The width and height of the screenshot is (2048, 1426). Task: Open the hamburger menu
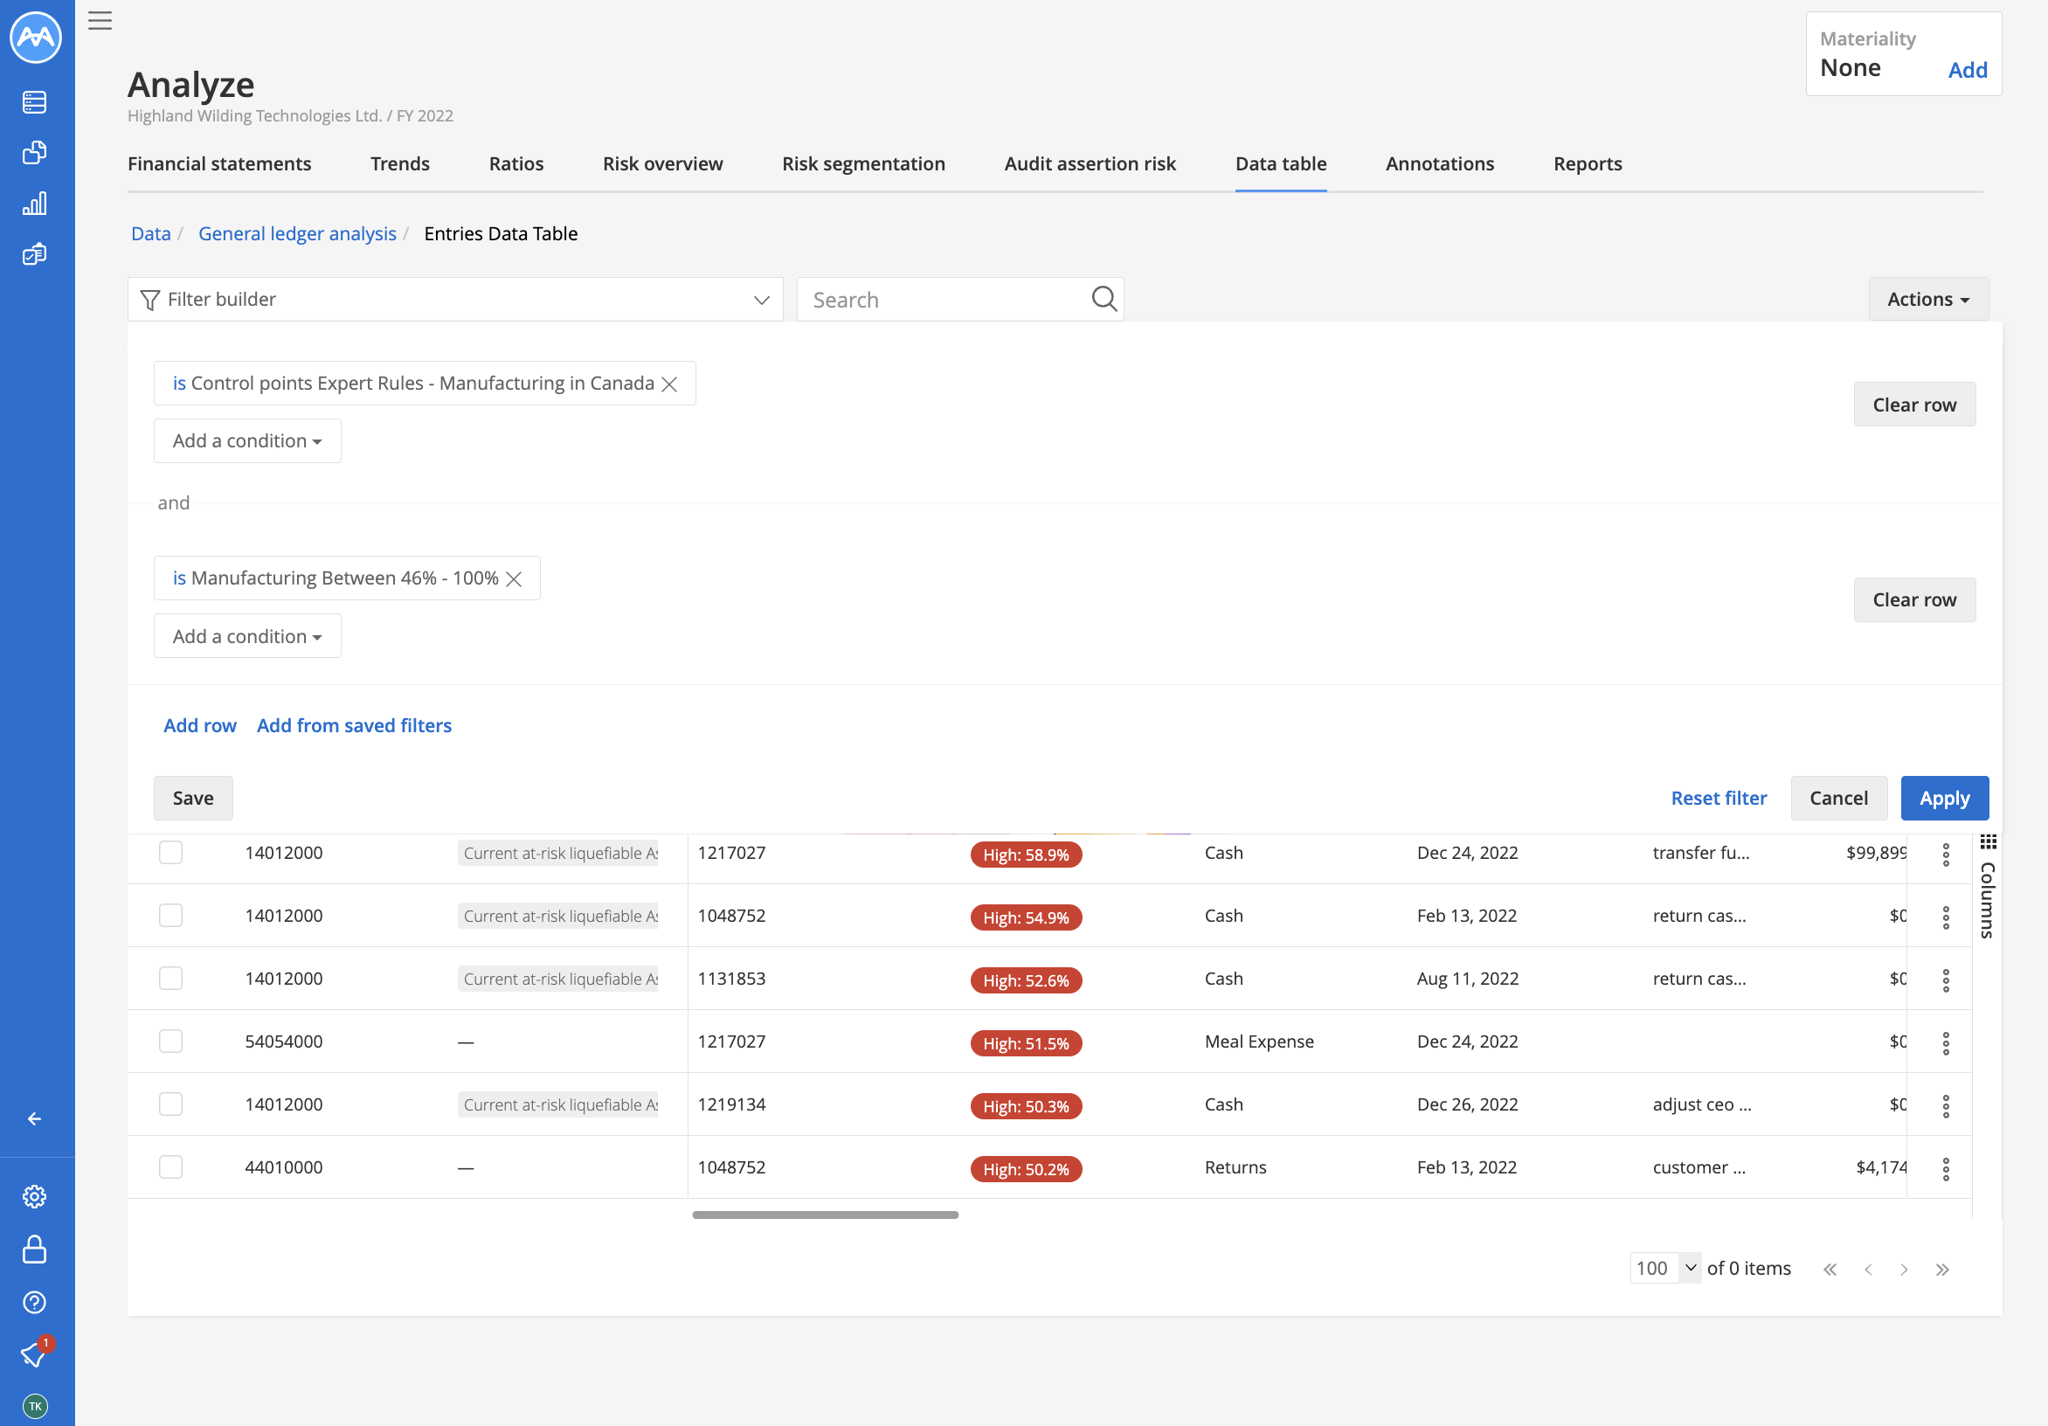(x=100, y=20)
